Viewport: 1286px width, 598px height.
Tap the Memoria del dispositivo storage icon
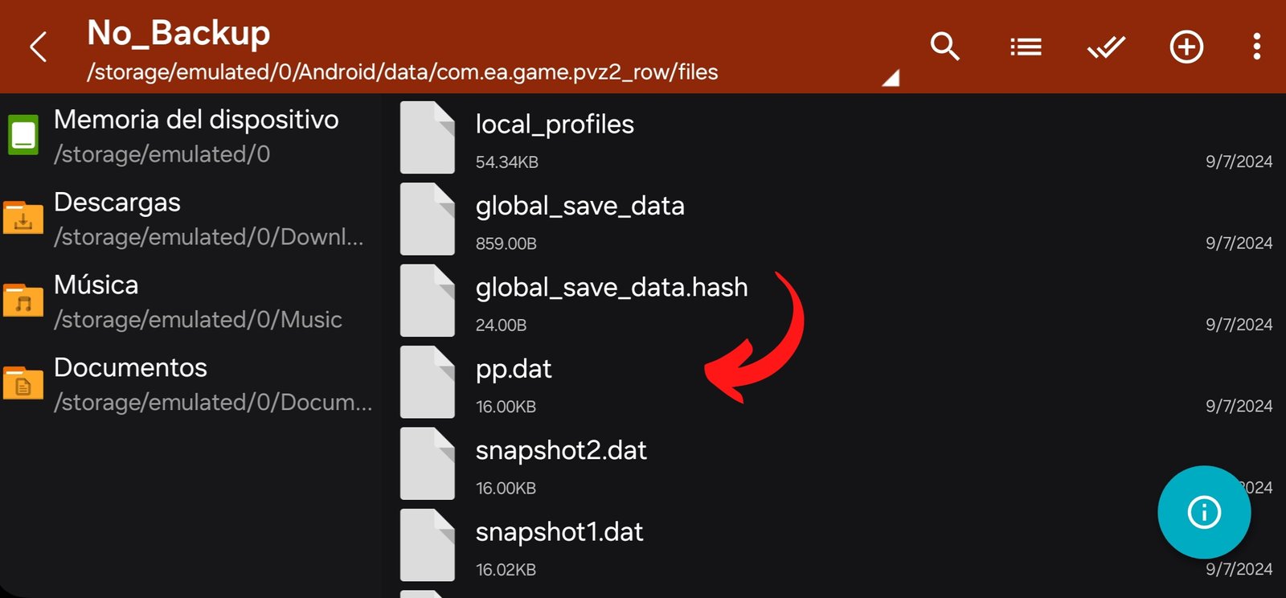23,135
